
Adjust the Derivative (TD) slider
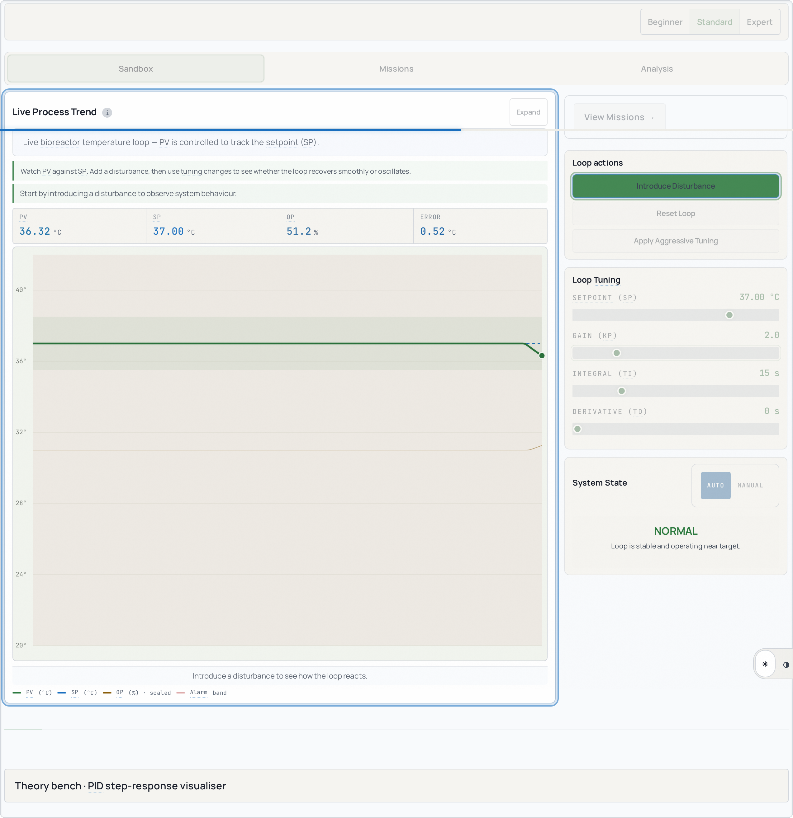click(x=676, y=429)
